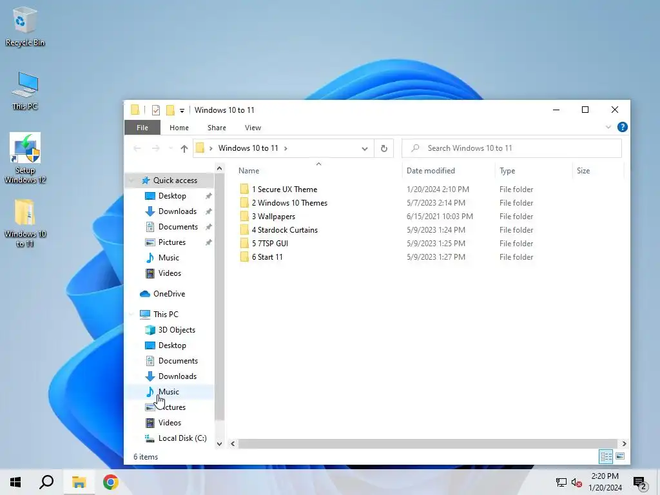660x495 pixels.
Task: Open address bar history dropdown
Action: (365, 149)
